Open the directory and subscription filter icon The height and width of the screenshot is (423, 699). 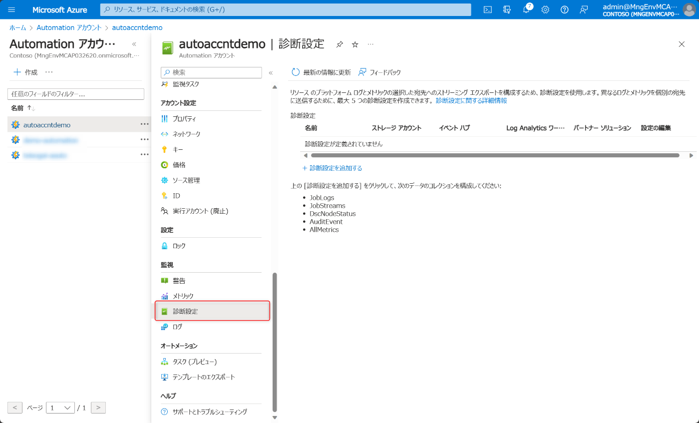click(x=507, y=9)
